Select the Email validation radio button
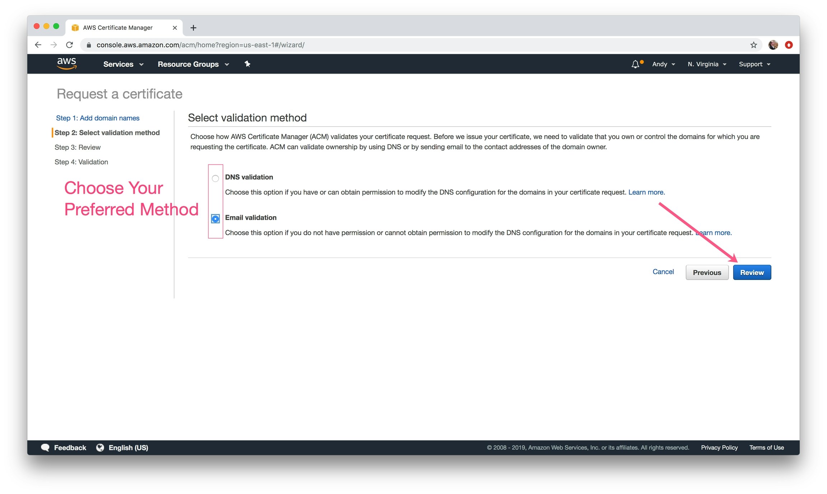Viewport: 827px width, 494px height. 215,219
